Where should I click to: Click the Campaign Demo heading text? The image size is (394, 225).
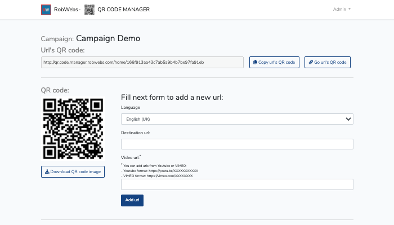coord(108,38)
